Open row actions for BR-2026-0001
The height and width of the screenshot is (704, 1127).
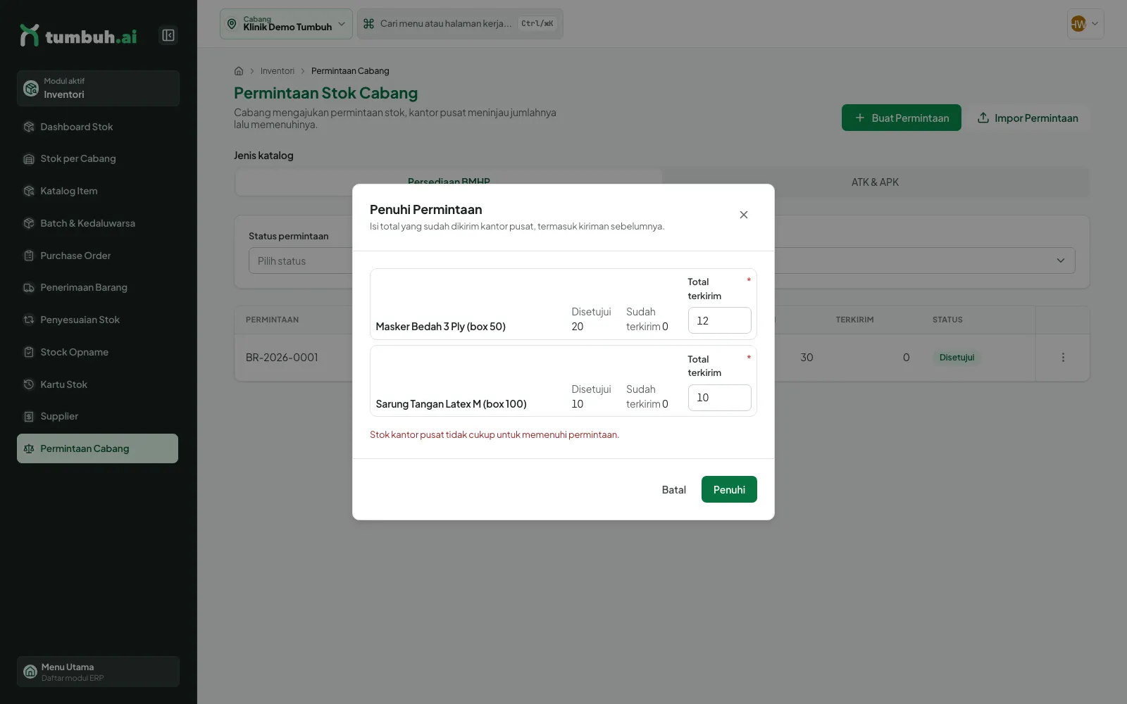pyautogui.click(x=1063, y=358)
